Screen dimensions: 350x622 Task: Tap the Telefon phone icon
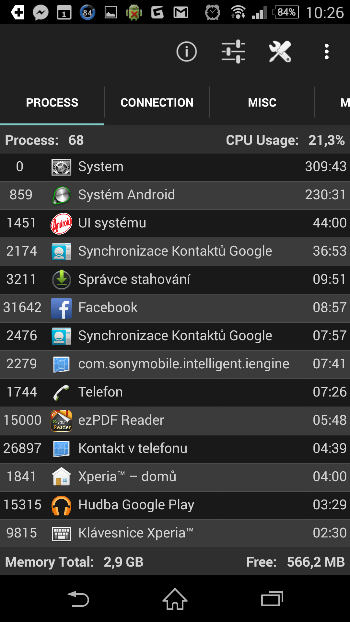[x=62, y=393]
